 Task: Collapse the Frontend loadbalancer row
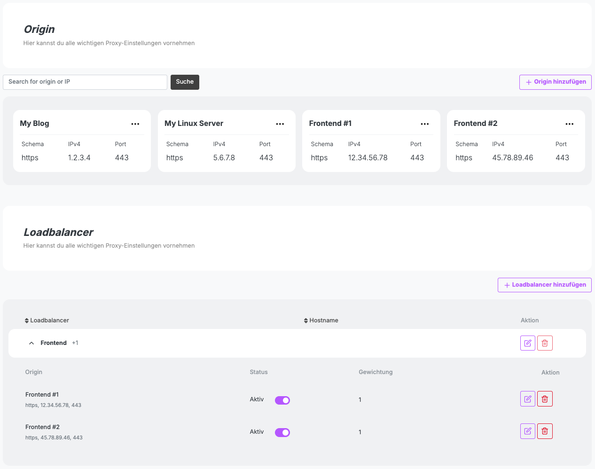31,343
